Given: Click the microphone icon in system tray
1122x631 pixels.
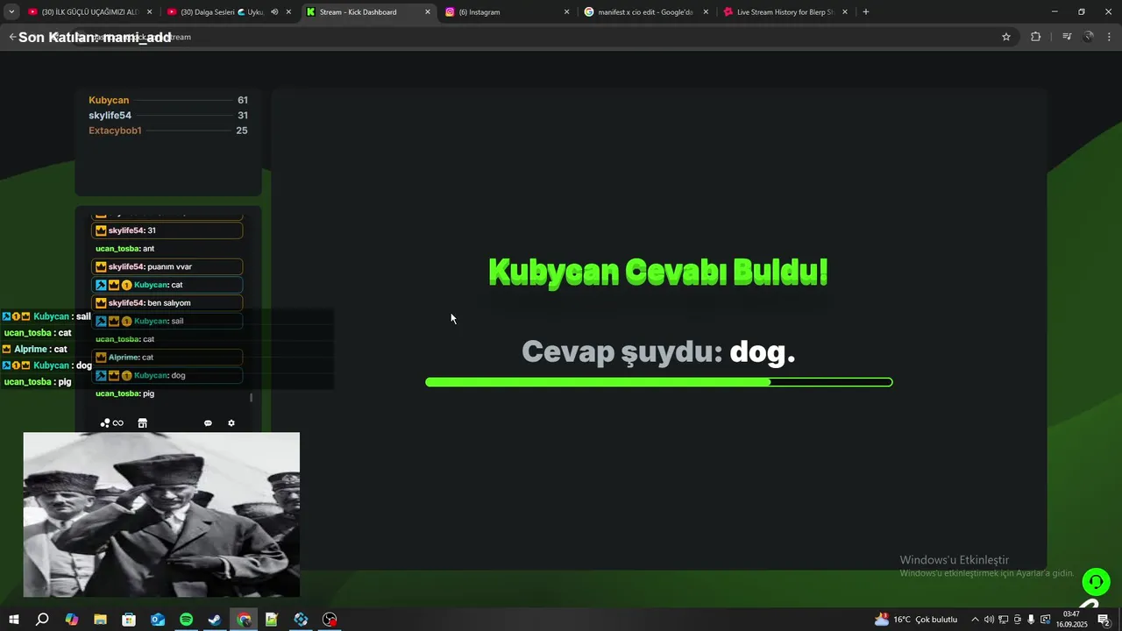Looking at the screenshot, I should point(1031,620).
